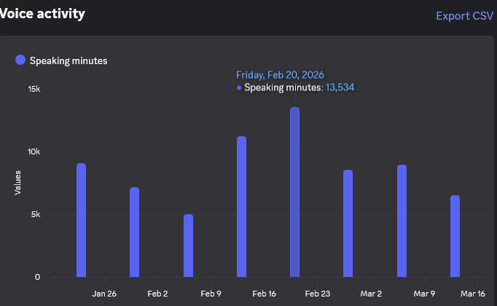Image resolution: width=497 pixels, height=306 pixels.
Task: Select the tallest bar for Feb 20
Action: pyautogui.click(x=294, y=192)
